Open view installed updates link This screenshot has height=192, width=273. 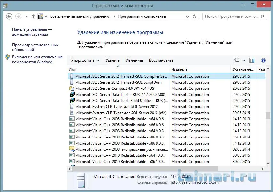(35, 47)
